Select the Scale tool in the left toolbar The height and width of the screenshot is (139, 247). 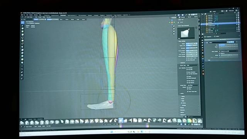click(x=22, y=72)
